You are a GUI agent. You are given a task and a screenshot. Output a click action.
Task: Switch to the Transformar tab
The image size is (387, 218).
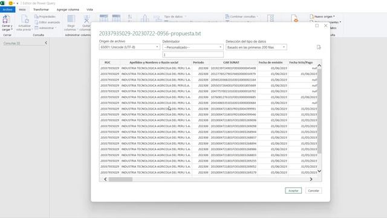coord(41,10)
